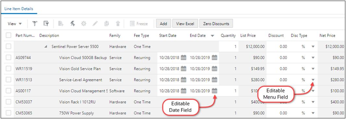The width and height of the screenshot is (346, 119).
Task: Check the CM53065 row checkbox
Action: point(8,113)
